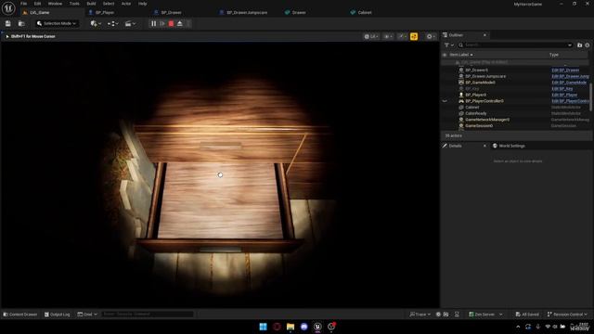
Task: Switch to the BP_Player tab
Action: click(101, 12)
